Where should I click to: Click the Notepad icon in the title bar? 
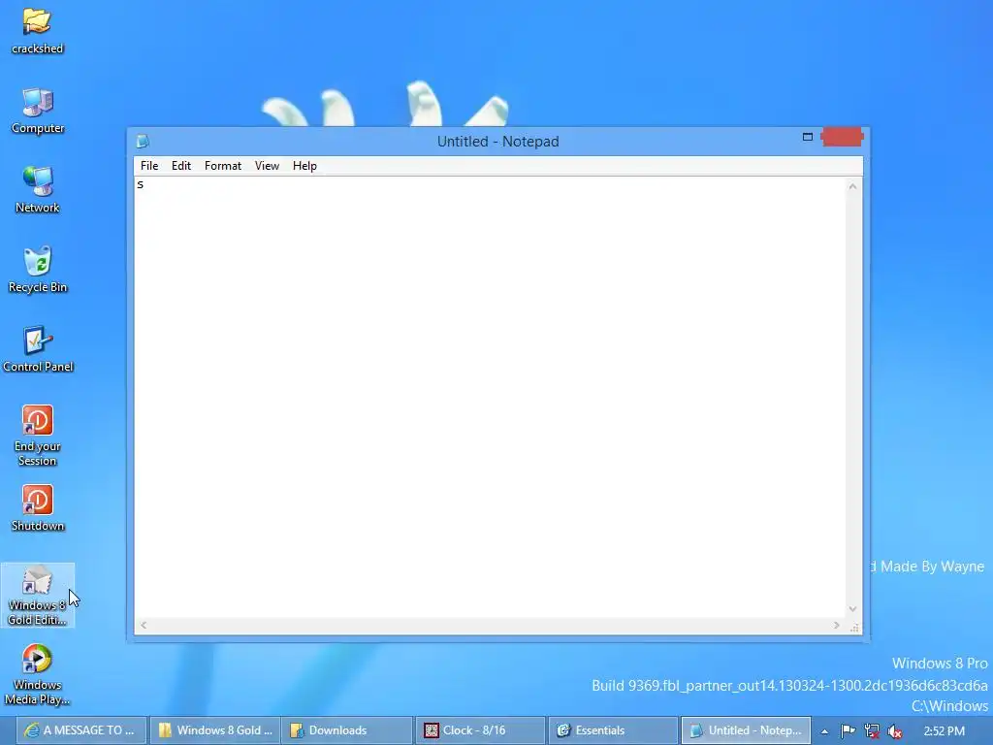[x=143, y=142]
